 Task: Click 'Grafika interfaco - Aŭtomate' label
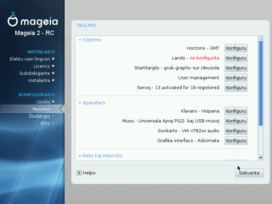188,141
